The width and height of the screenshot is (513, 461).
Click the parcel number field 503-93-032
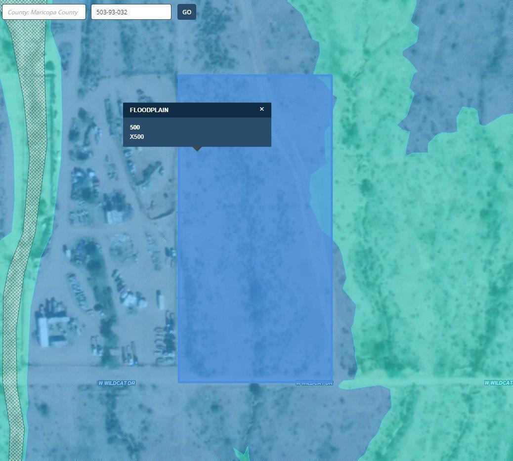click(131, 12)
